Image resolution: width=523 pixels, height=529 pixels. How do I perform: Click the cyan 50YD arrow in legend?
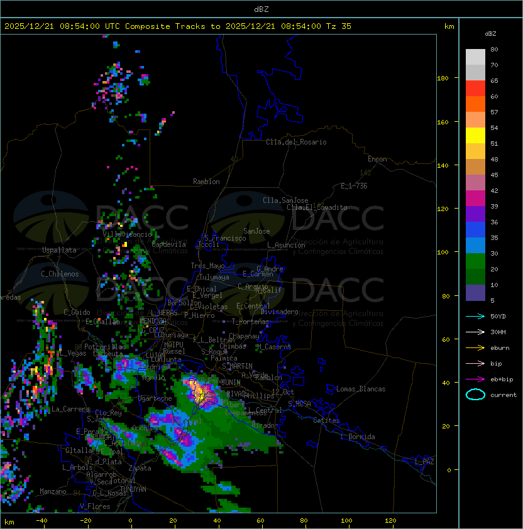pos(475,316)
